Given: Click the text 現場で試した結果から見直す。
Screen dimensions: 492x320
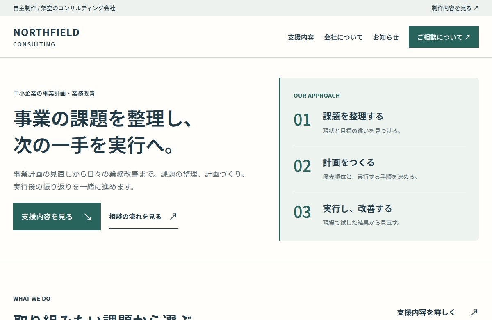Looking at the screenshot, I should pyautogui.click(x=362, y=223).
